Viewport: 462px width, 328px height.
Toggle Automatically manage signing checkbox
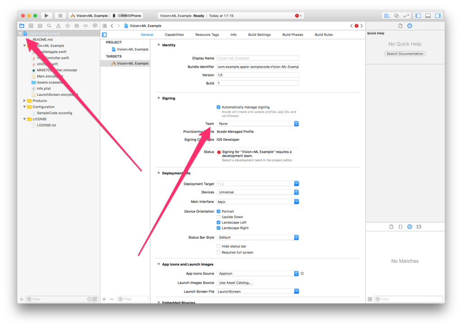[x=218, y=107]
